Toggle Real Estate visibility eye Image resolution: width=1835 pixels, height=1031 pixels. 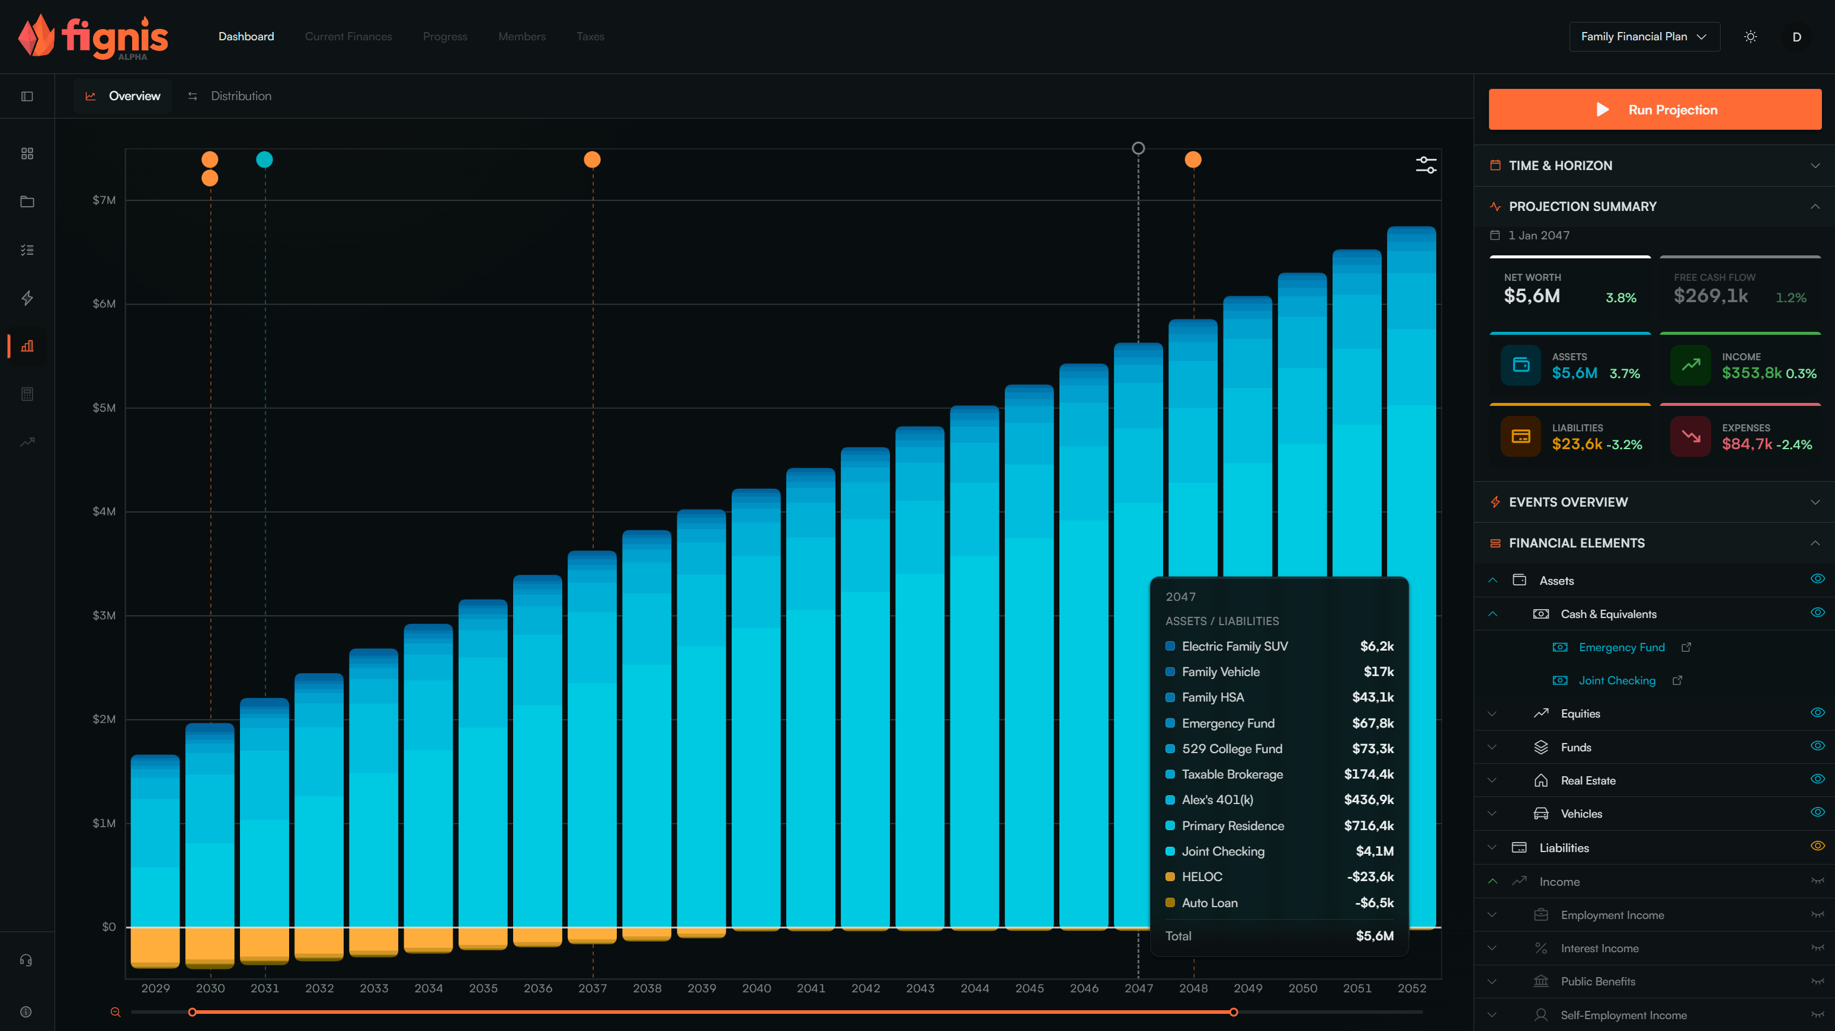click(x=1817, y=779)
